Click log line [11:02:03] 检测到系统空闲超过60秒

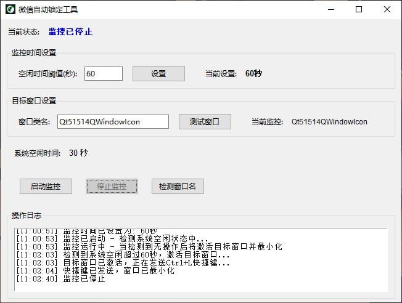tap(123, 255)
